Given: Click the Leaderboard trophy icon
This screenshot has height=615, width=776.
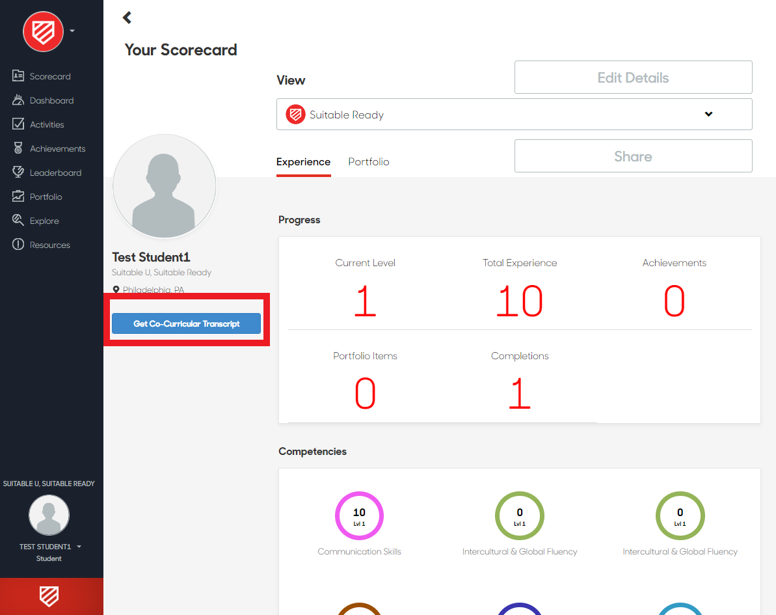Looking at the screenshot, I should [18, 172].
